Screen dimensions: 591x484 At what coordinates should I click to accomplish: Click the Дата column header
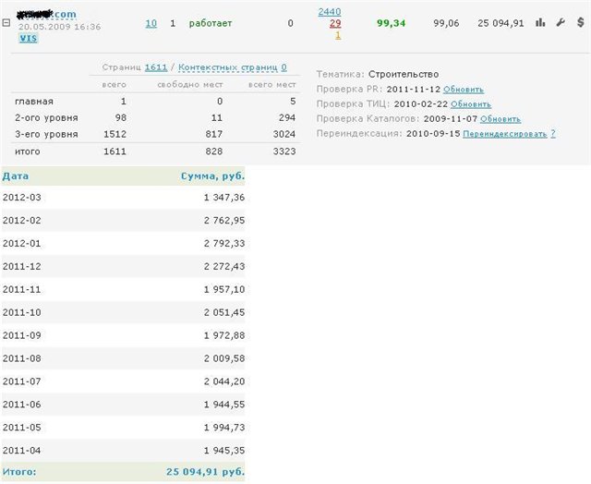point(15,175)
